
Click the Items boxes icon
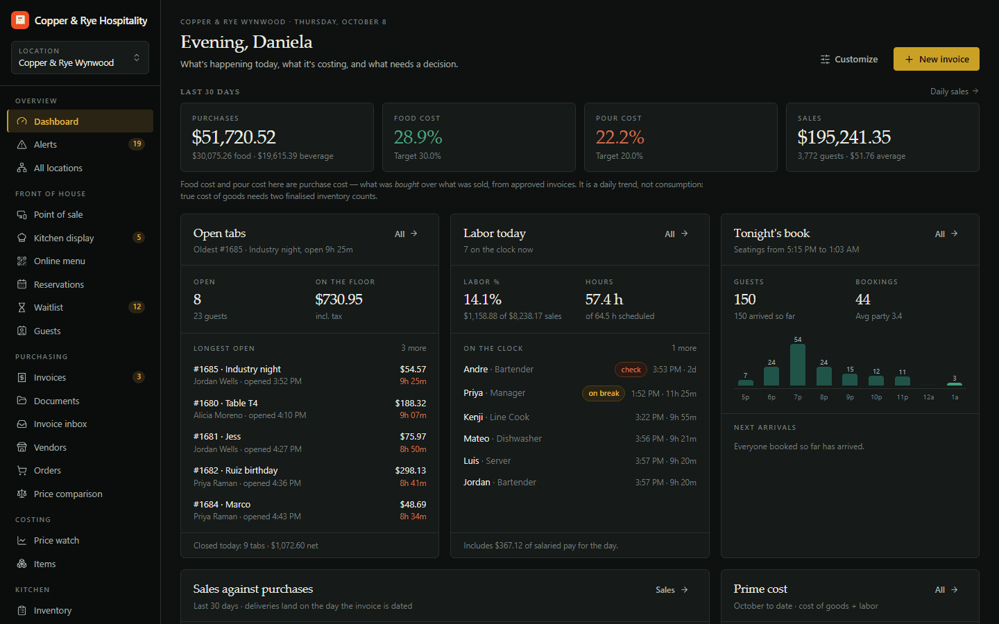tap(22, 564)
